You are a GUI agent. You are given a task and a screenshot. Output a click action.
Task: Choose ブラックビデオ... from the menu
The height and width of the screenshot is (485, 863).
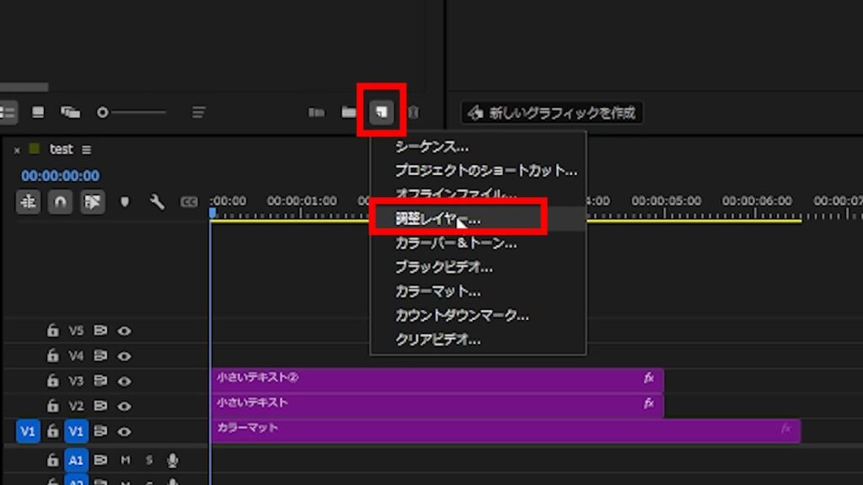pos(443,267)
